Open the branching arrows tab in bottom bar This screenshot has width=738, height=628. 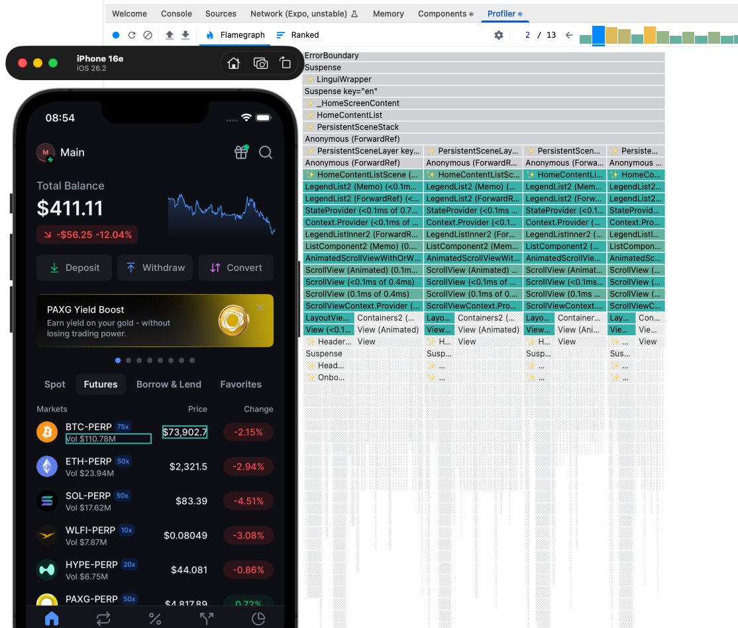(x=207, y=619)
